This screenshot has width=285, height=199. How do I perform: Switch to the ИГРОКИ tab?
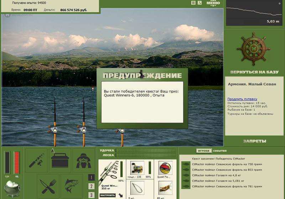click(203, 151)
